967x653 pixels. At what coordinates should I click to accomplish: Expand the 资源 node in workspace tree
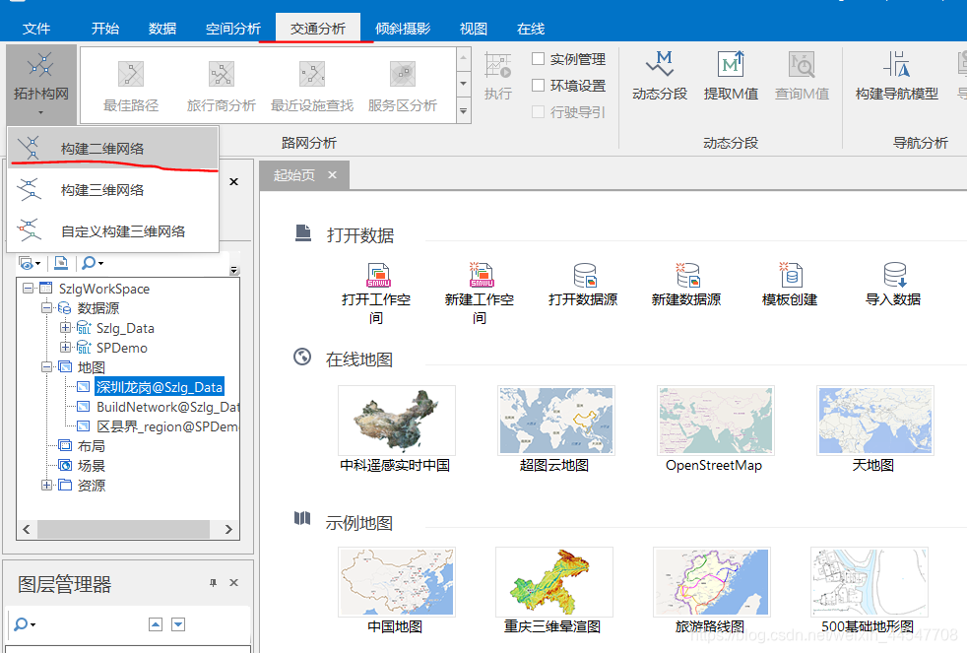47,485
